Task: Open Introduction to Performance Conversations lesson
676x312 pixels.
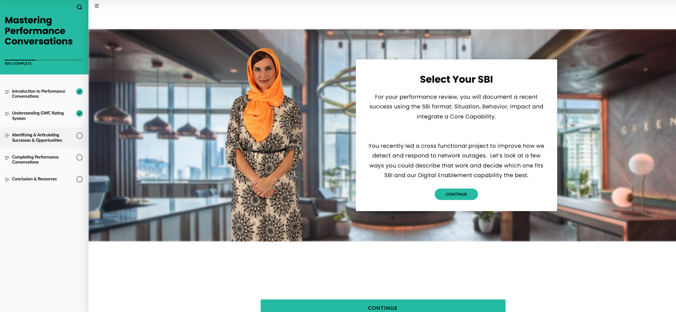Action: pos(39,94)
